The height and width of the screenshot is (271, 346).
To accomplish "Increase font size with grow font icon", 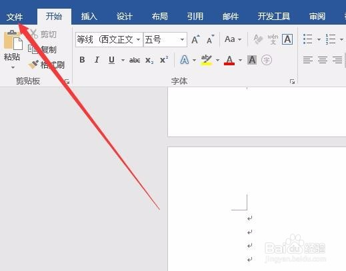I will pos(195,39).
